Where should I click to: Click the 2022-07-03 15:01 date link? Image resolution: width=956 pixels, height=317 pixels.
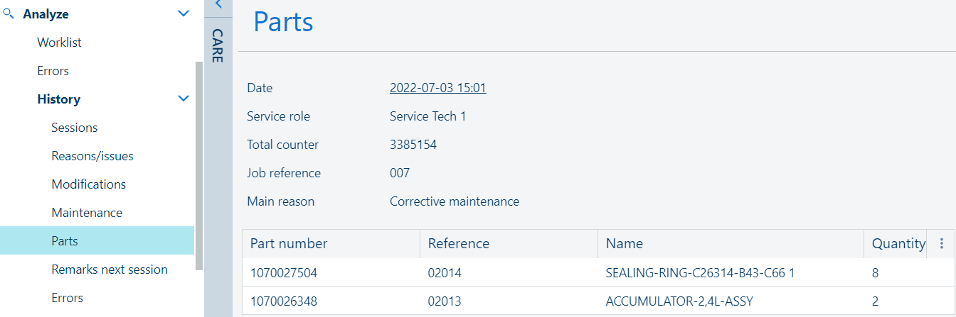[x=437, y=88]
